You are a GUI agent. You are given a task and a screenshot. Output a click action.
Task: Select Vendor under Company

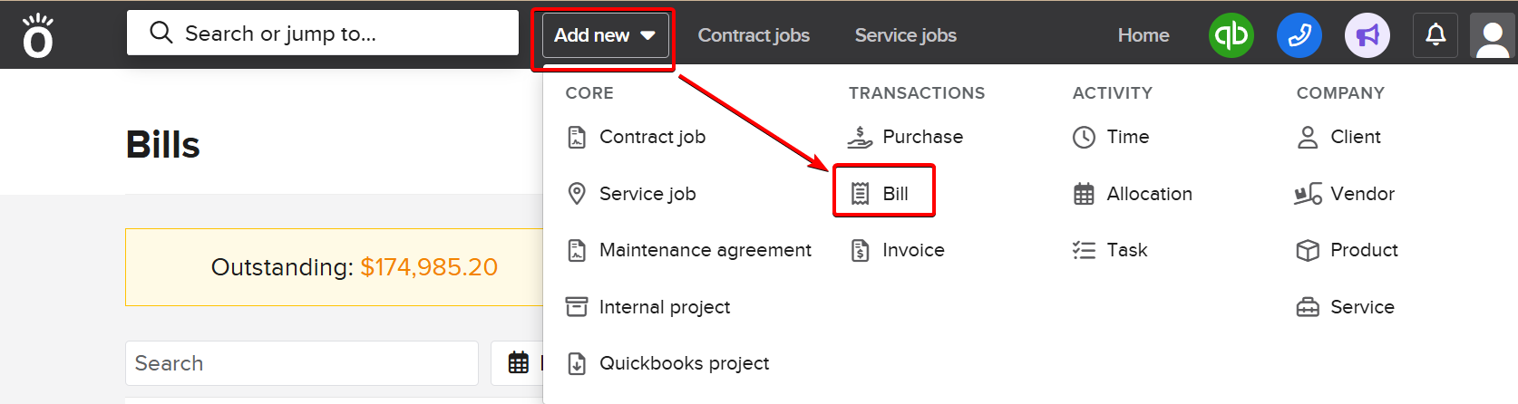point(1347,194)
